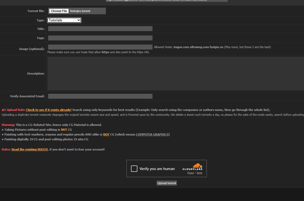The width and height of the screenshot is (304, 201).
Task: Open the Cloudflare Privacy link
Action: (191, 173)
